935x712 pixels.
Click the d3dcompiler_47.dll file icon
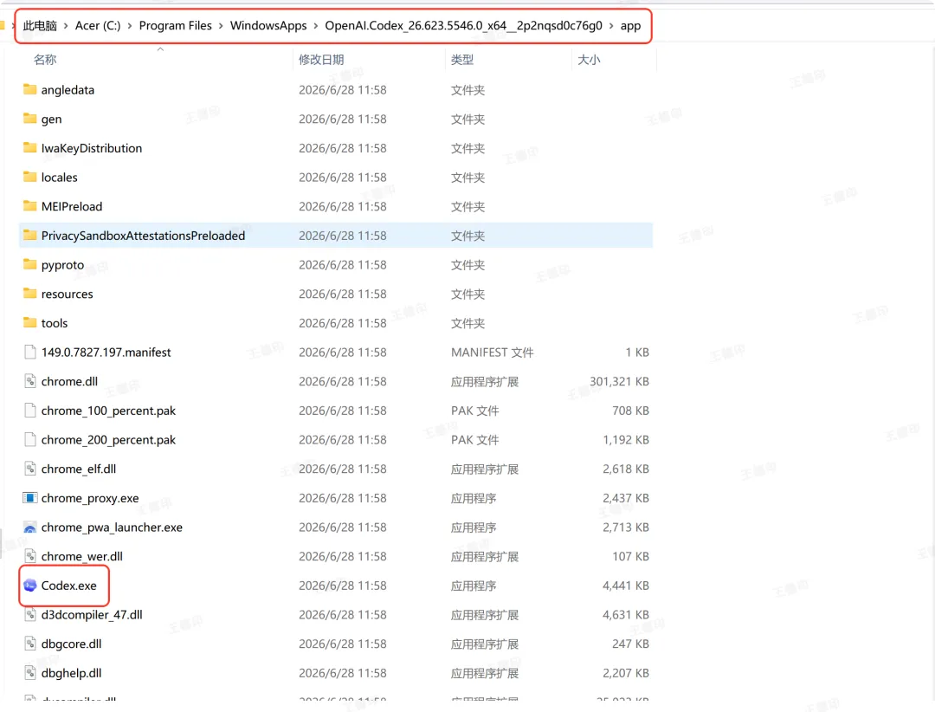[x=29, y=614]
